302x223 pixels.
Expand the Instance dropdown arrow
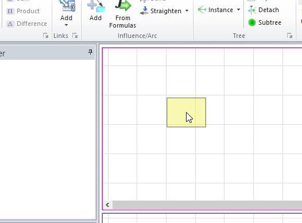[x=238, y=10]
